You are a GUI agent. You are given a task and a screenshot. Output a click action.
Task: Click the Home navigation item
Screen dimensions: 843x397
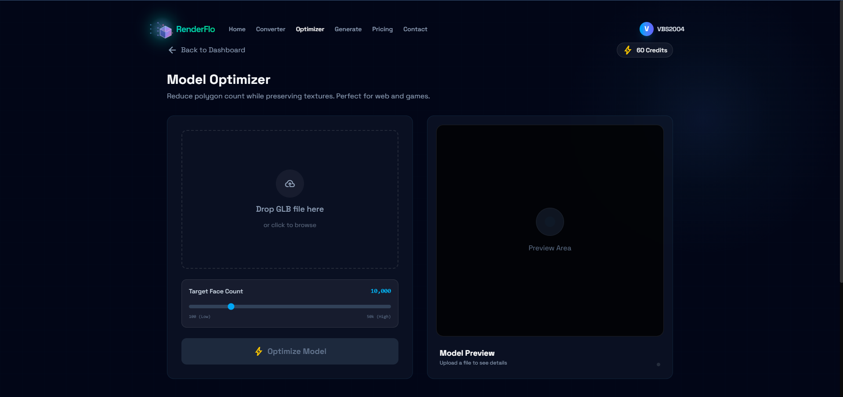tap(237, 29)
